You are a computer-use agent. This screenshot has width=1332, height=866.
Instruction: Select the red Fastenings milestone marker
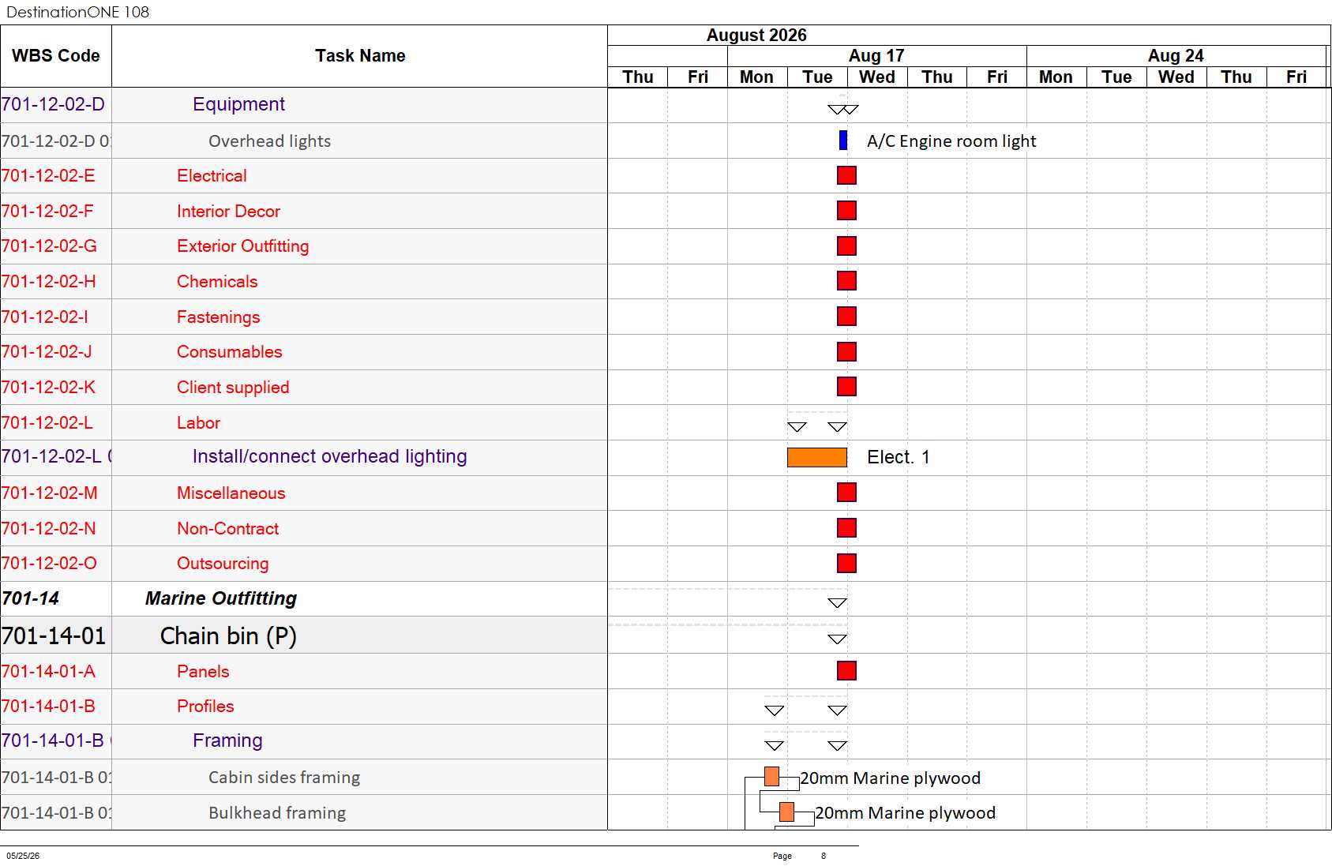click(x=846, y=317)
